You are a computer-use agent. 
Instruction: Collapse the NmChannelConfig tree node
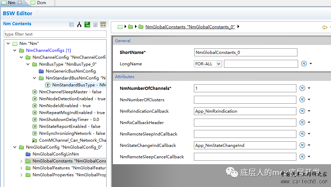pyautogui.click(x=21, y=57)
